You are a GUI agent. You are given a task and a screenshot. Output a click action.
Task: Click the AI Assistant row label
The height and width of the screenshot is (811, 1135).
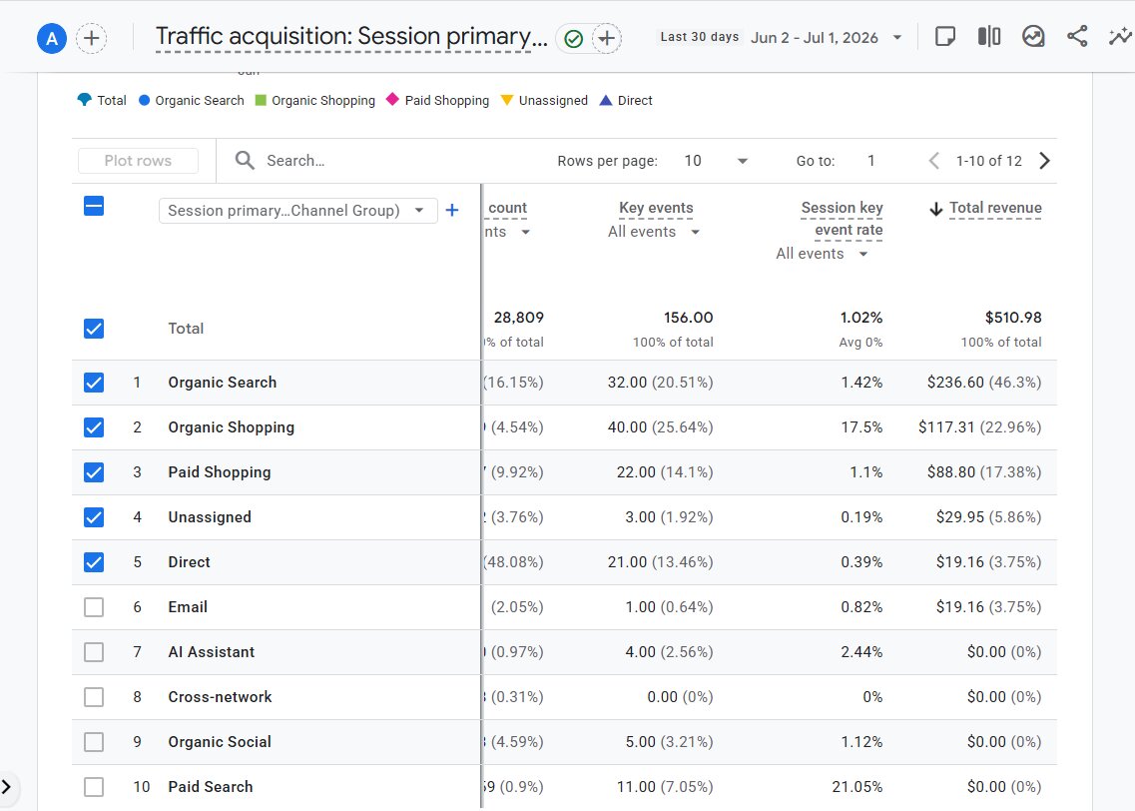click(212, 651)
